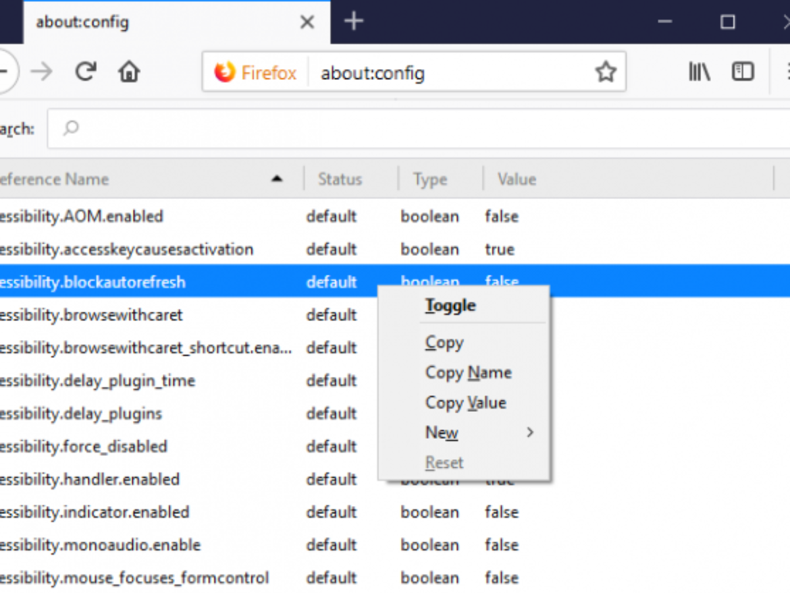
Task: Close the about:config tab
Action: pos(307,22)
